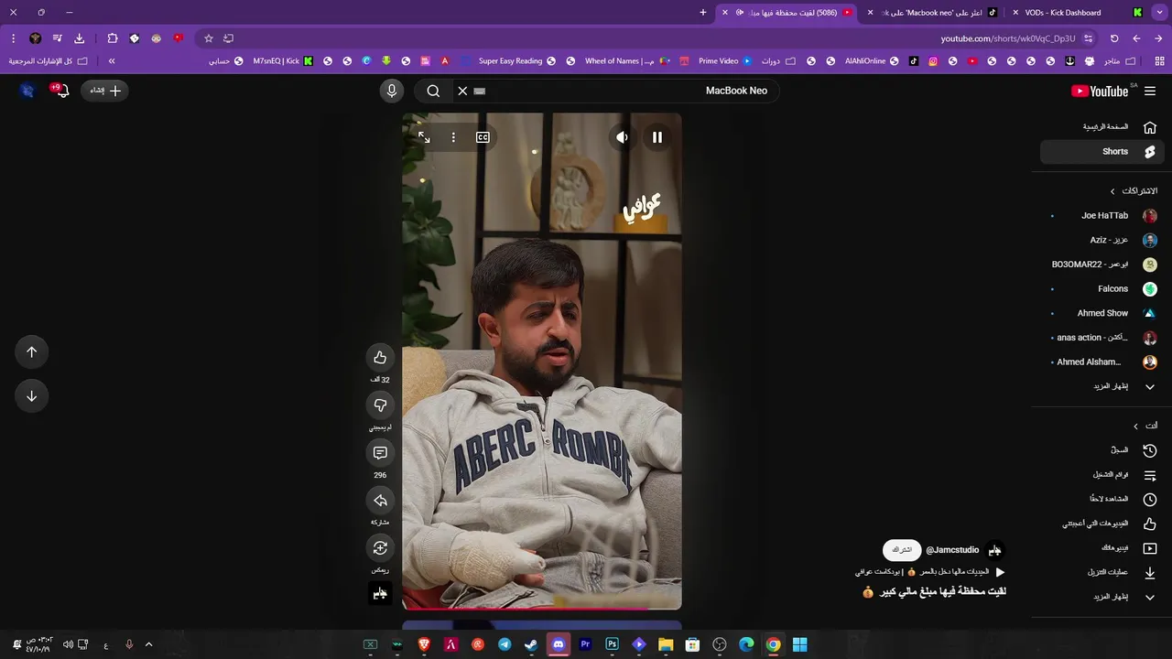Bookmark this page with star icon
Viewport: 1172px width, 659px height.
pos(209,38)
